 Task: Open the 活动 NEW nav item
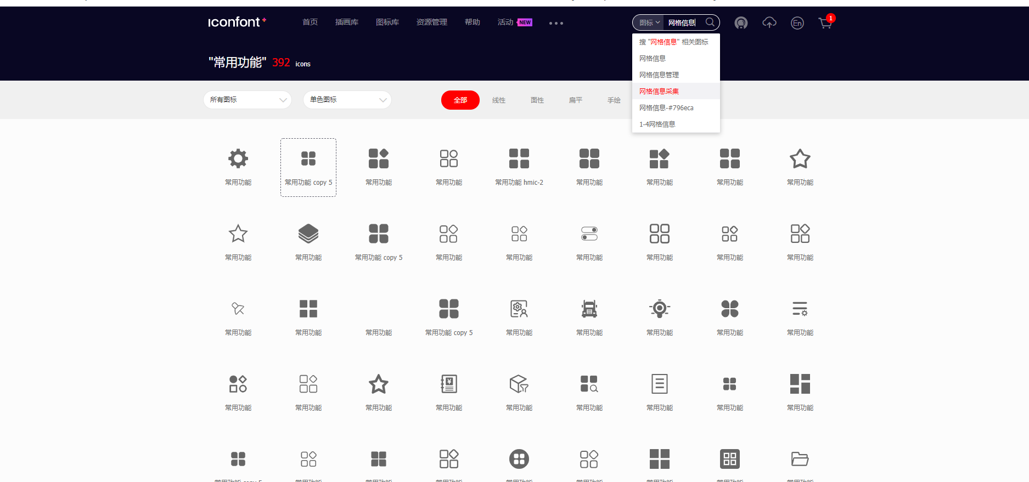coord(515,22)
